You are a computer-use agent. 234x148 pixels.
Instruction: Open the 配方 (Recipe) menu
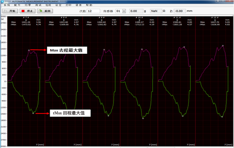17,5
